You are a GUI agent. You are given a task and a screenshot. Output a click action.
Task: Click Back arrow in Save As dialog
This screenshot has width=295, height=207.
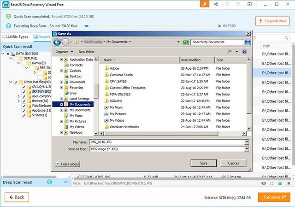57,42
